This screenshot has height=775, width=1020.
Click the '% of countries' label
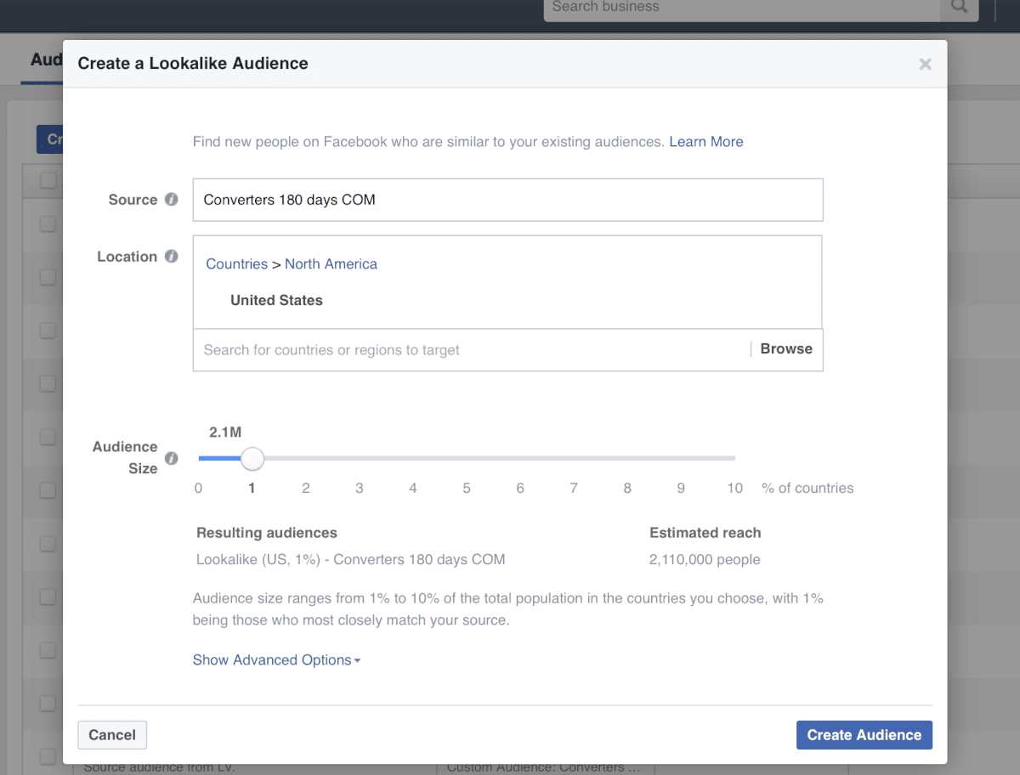click(x=807, y=488)
